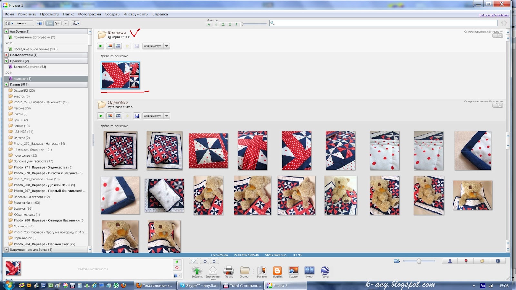Collapse the Альбомы (2) section
Image resolution: width=516 pixels, height=290 pixels.
(6, 32)
